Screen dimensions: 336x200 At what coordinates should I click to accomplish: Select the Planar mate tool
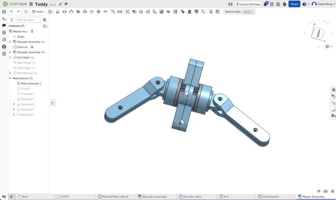pos(78,12)
